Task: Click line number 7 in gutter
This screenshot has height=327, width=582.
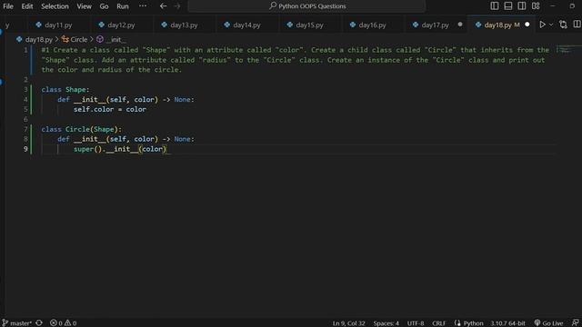Action: [x=25, y=129]
